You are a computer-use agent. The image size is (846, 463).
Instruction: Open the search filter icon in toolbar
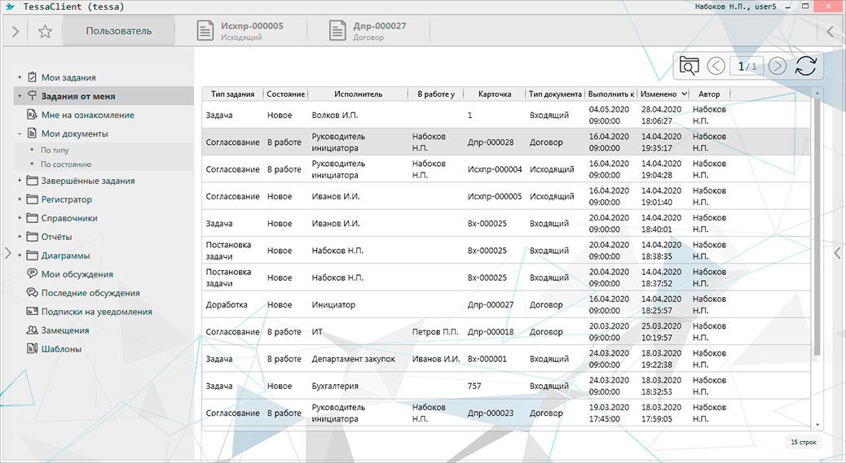690,67
